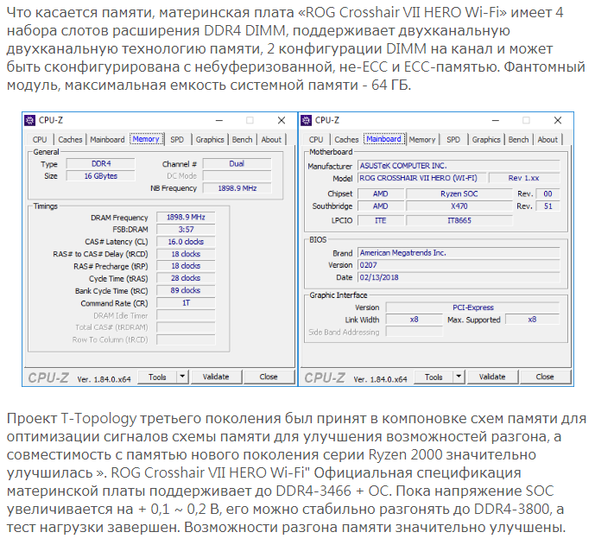Click Tools button in right CPU-Z window
The image size is (595, 545).
pos(434,377)
